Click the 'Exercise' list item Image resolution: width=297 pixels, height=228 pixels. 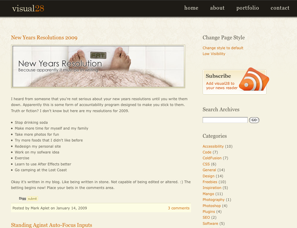pyautogui.click(x=22, y=158)
